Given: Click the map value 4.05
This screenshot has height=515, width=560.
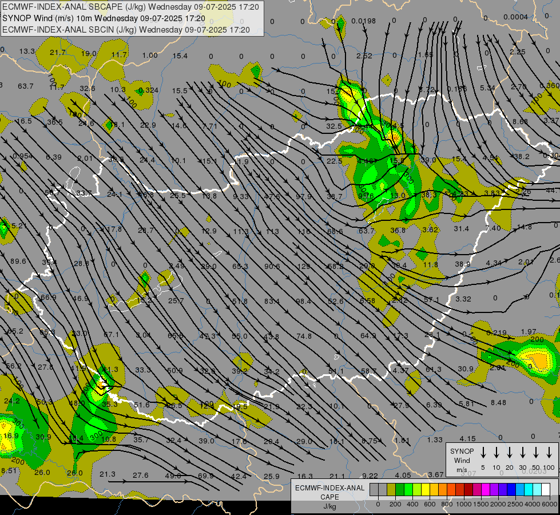Looking at the screenshot, I should tap(403, 475).
